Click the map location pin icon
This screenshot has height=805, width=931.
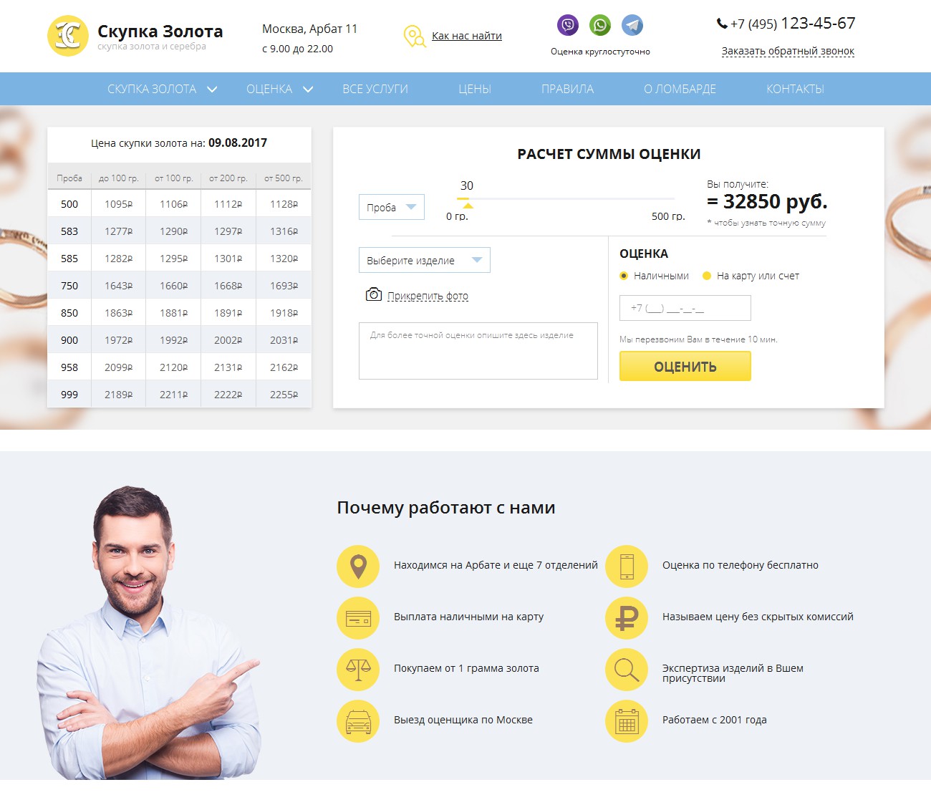pyautogui.click(x=414, y=36)
